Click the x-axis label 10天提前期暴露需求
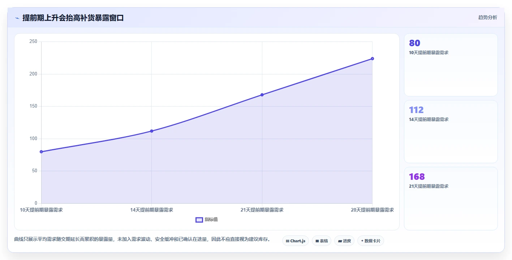Viewport: 512px width, 260px height. point(41,210)
